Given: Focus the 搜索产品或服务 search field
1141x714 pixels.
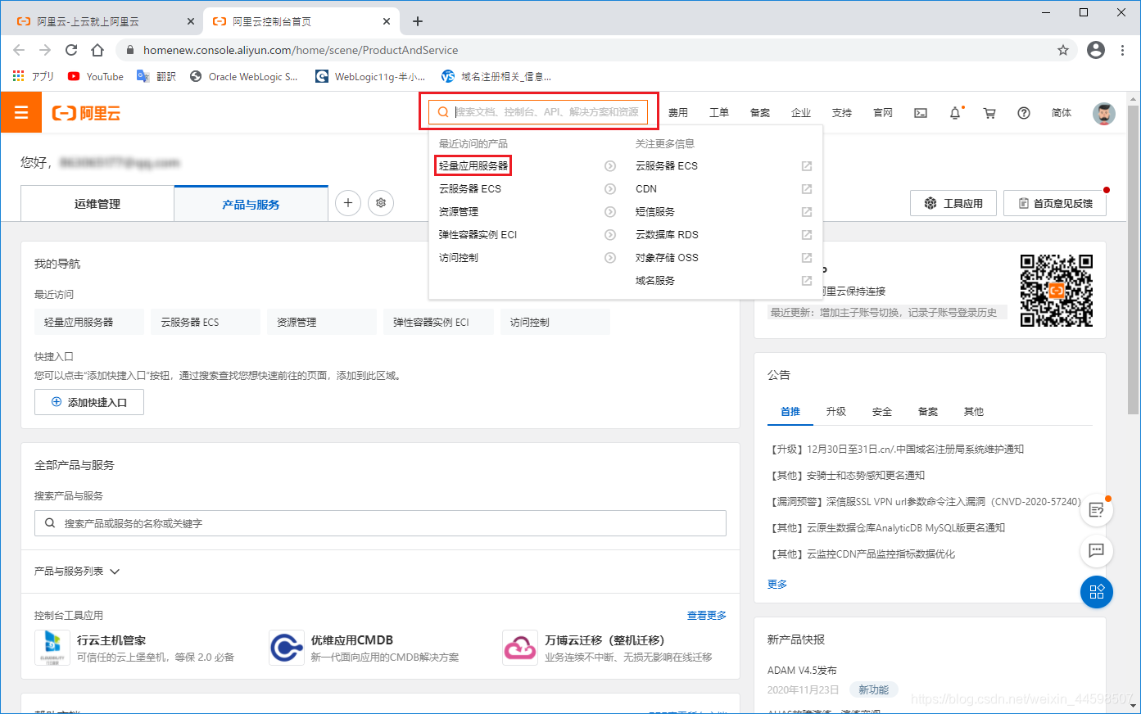Looking at the screenshot, I should point(380,523).
